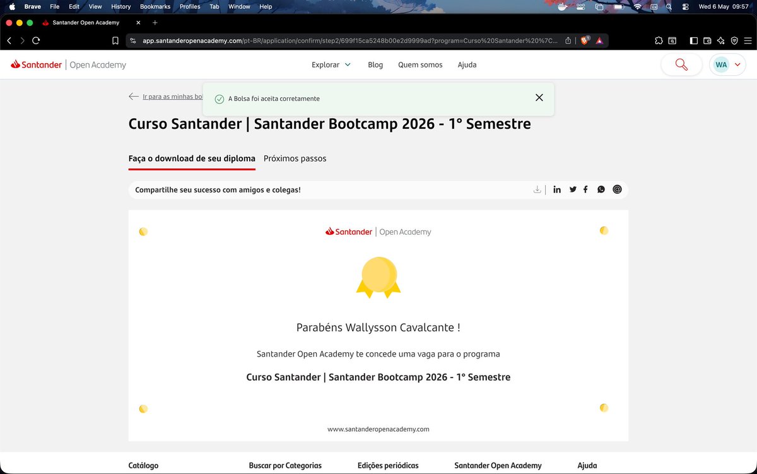The height and width of the screenshot is (474, 757).
Task: Go back with browser back arrow
Action: coord(9,40)
